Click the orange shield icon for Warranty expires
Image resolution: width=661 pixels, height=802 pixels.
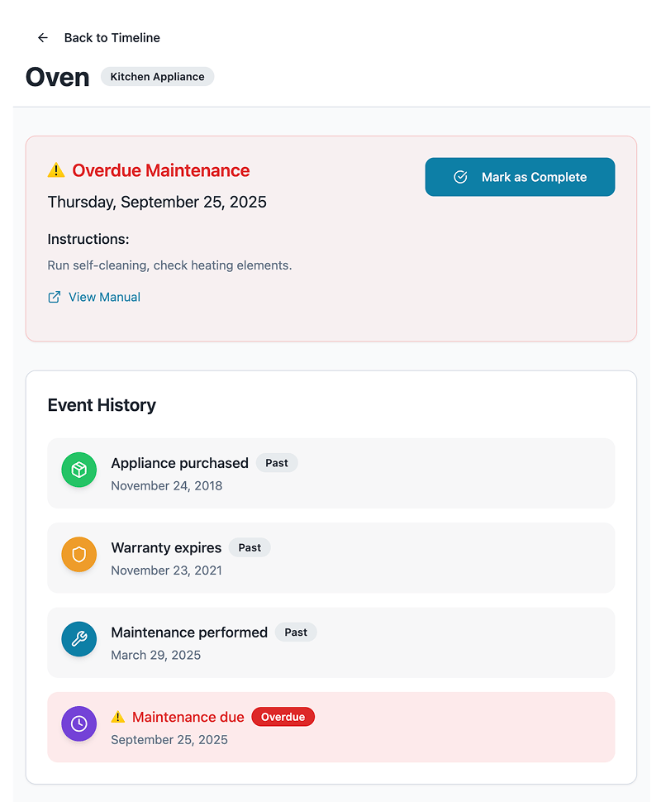coord(79,555)
